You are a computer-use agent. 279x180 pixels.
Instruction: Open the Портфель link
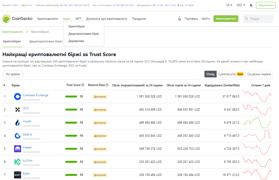pyautogui.click(x=191, y=18)
